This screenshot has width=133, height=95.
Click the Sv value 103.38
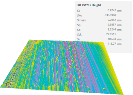(x=112, y=39)
